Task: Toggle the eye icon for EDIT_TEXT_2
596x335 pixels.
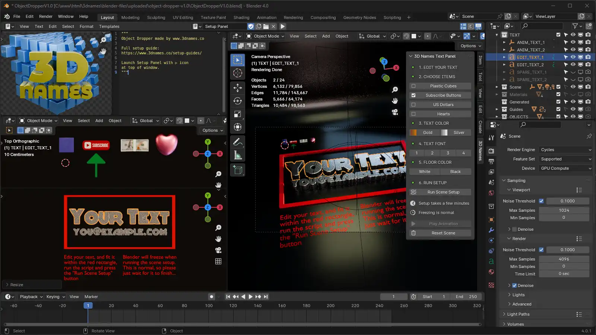Action: point(573,64)
